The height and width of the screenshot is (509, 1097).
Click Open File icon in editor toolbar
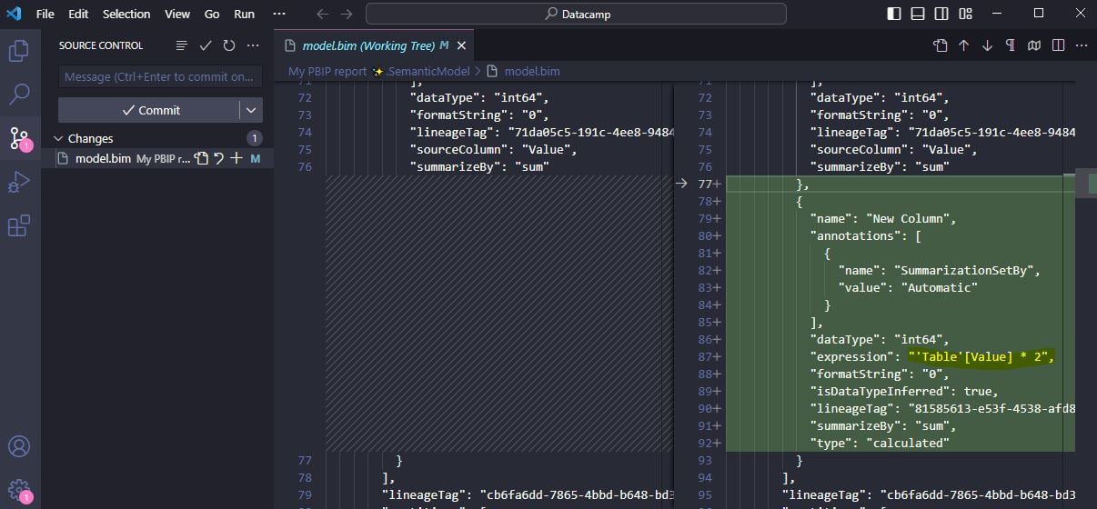[941, 45]
